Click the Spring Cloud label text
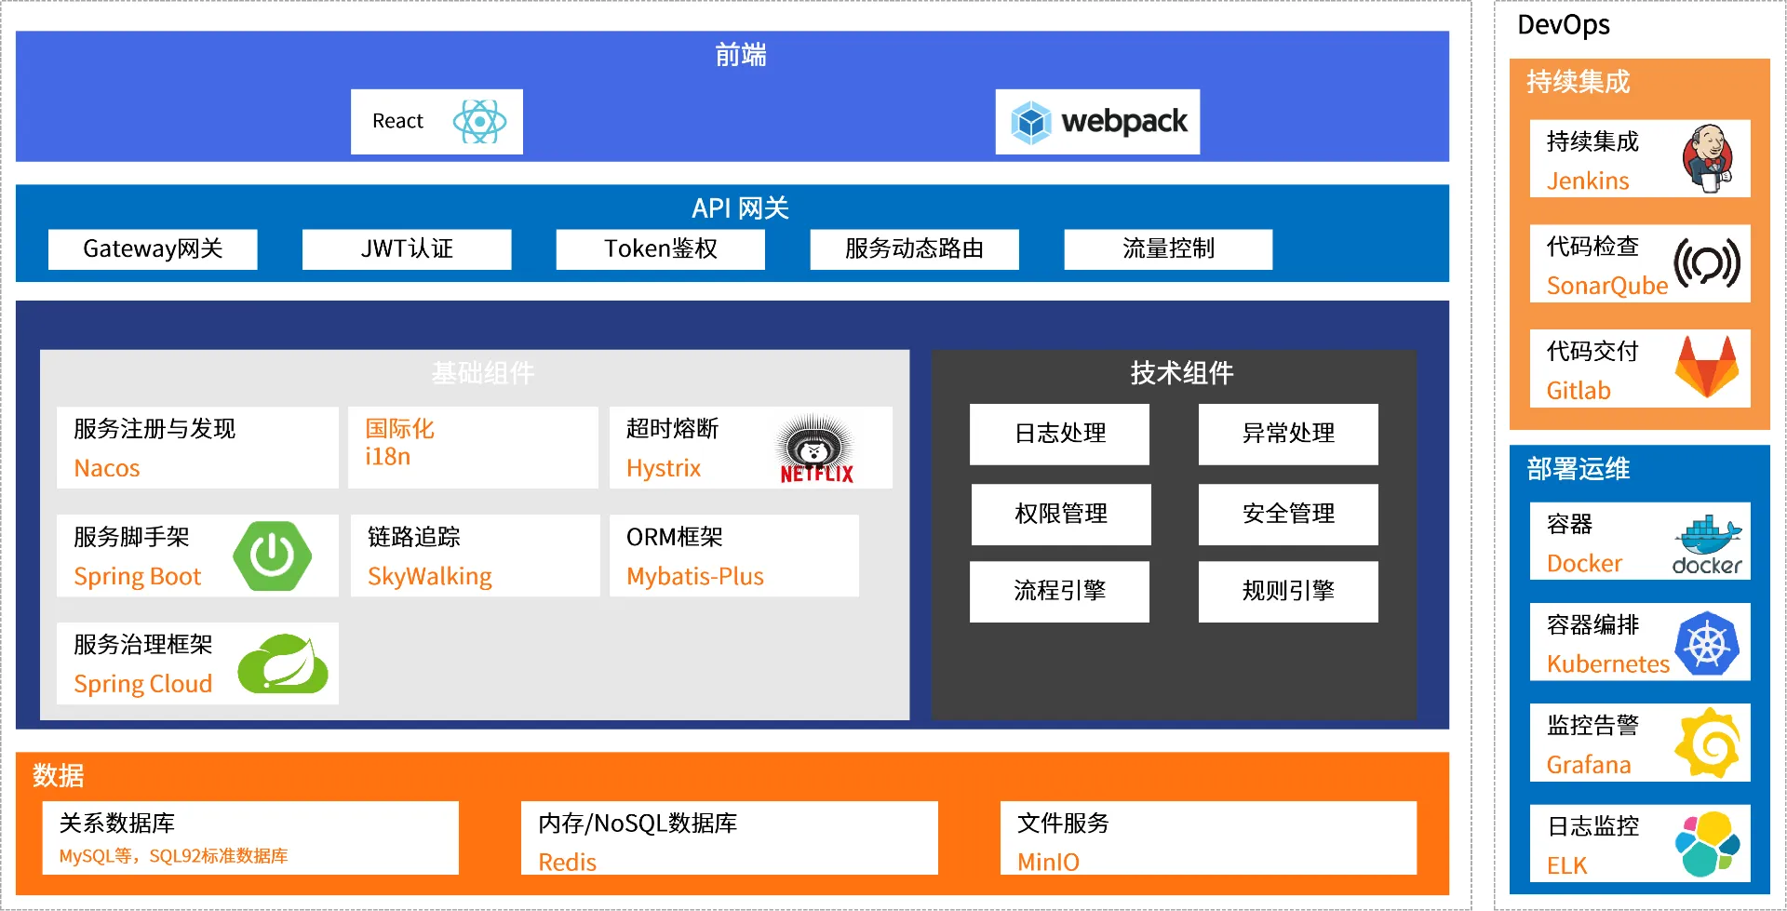1787x911 pixels. [143, 684]
